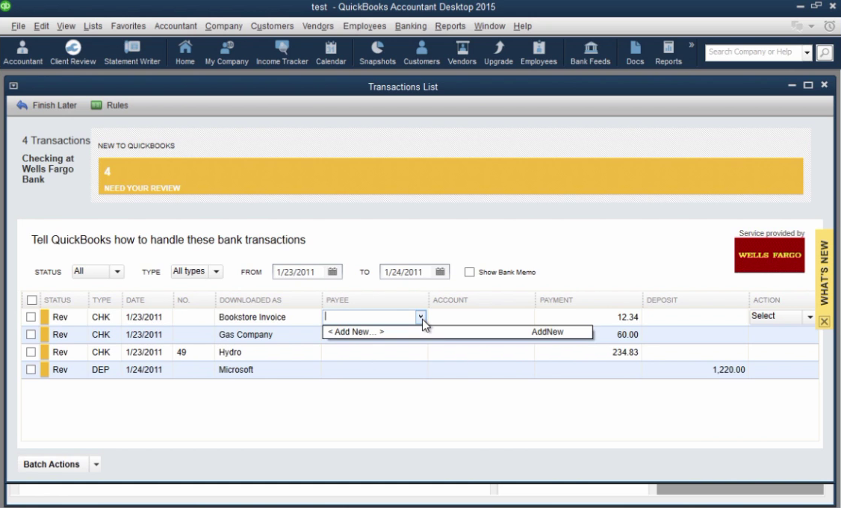Image resolution: width=841 pixels, height=508 pixels.
Task: Open Transactions List window menu icon
Action: click(x=13, y=86)
